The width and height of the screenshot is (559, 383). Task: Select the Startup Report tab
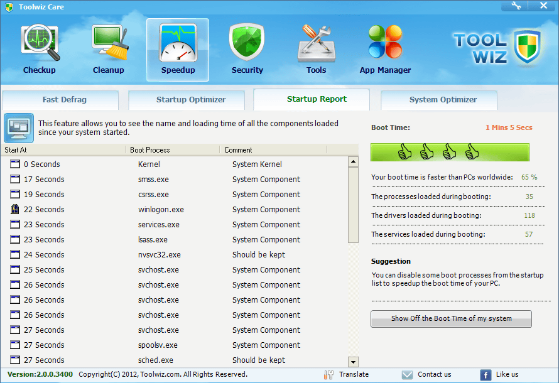tap(312, 99)
